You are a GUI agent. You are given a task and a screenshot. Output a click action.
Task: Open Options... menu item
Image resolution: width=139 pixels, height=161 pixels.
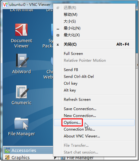(x=94, y=123)
